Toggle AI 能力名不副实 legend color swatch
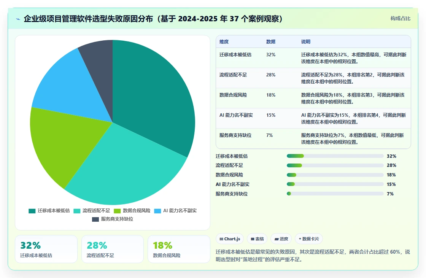 157,211
